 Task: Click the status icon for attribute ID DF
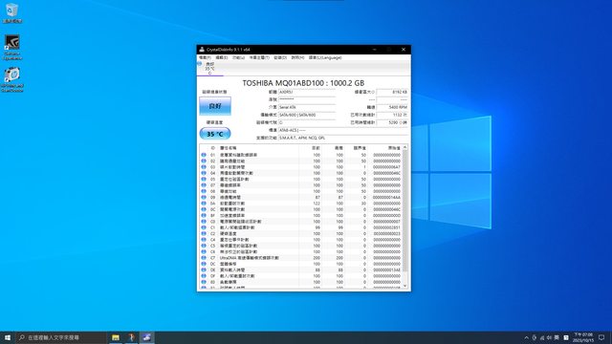pos(204,276)
